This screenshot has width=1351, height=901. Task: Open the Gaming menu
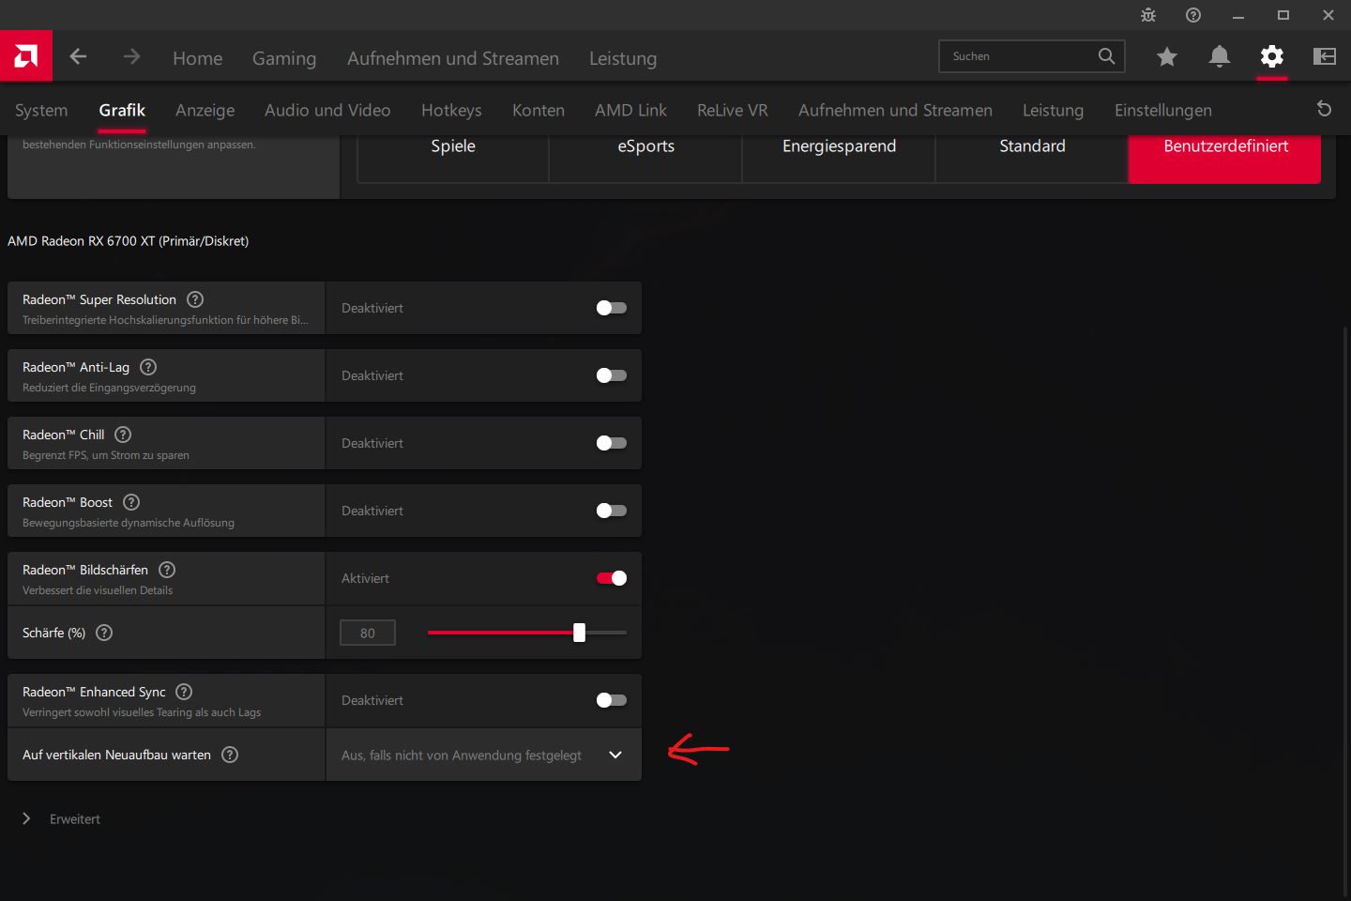(284, 58)
